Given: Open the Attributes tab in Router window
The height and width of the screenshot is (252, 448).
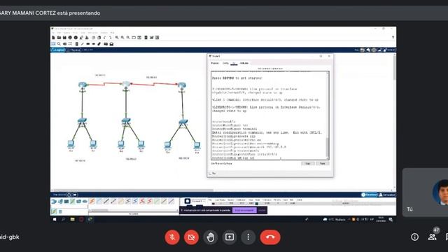Looking at the screenshot, I should pyautogui.click(x=244, y=63).
